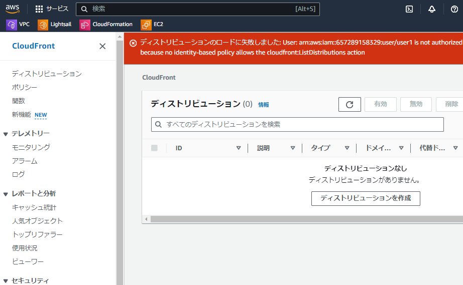The height and width of the screenshot is (285, 463).
Task: Click the CloudFront breadcrumb
Action: pos(159,78)
